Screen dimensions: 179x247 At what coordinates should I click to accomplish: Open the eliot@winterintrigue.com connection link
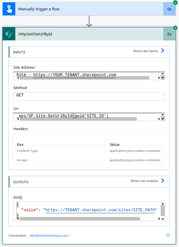tap(49, 236)
